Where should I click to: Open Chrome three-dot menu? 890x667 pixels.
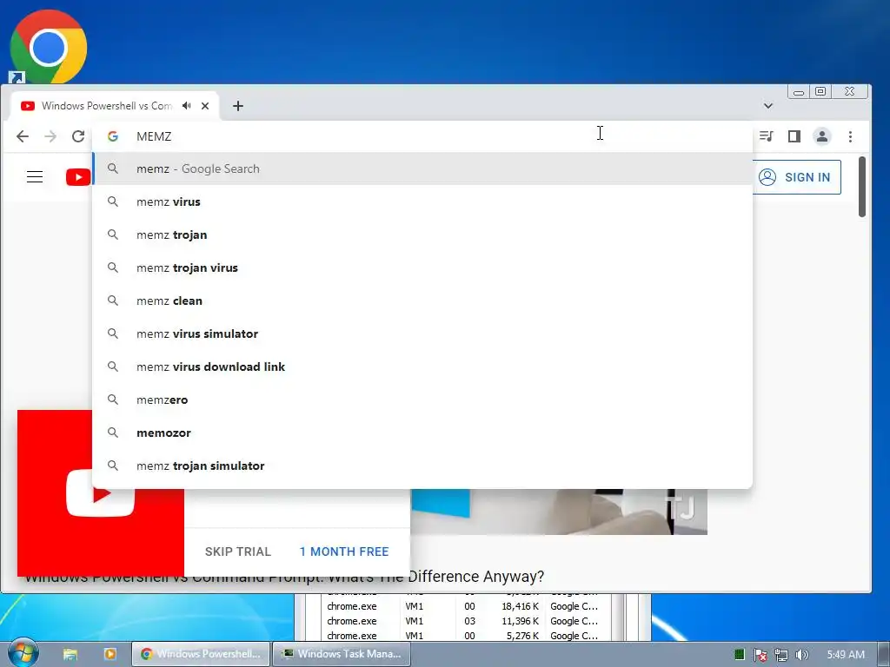[850, 136]
